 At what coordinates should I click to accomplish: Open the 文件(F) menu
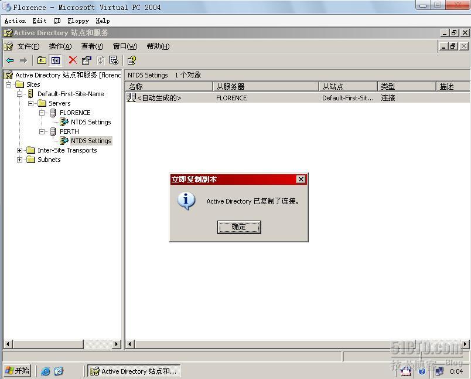[x=28, y=46]
